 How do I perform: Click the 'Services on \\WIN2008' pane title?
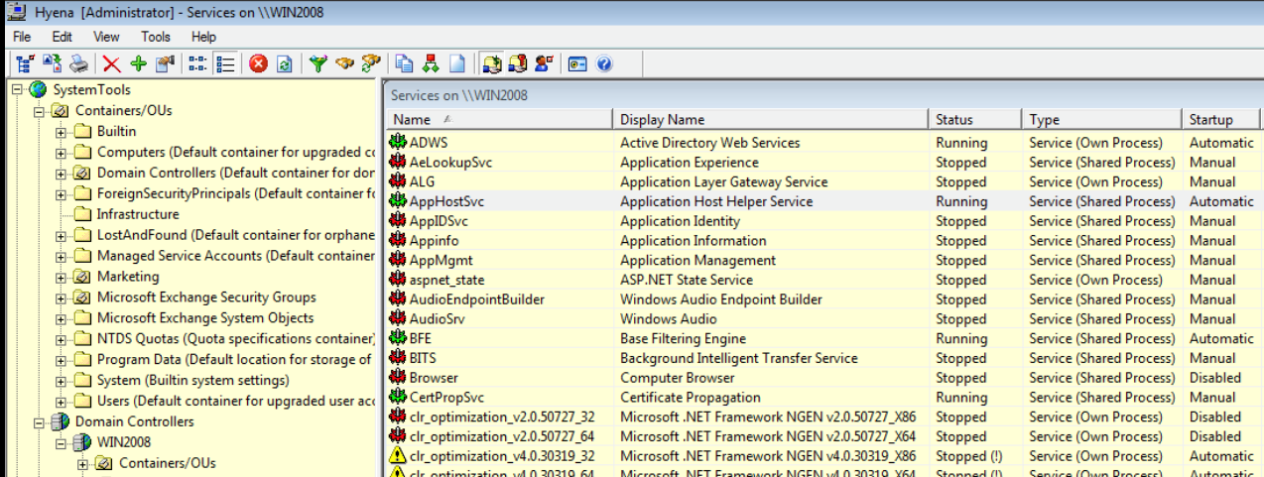tap(459, 95)
